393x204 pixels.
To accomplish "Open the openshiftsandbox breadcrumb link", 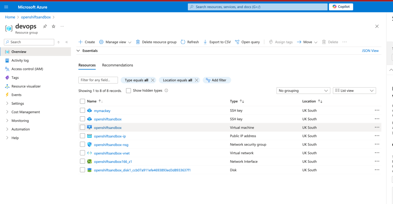I will click(36, 17).
